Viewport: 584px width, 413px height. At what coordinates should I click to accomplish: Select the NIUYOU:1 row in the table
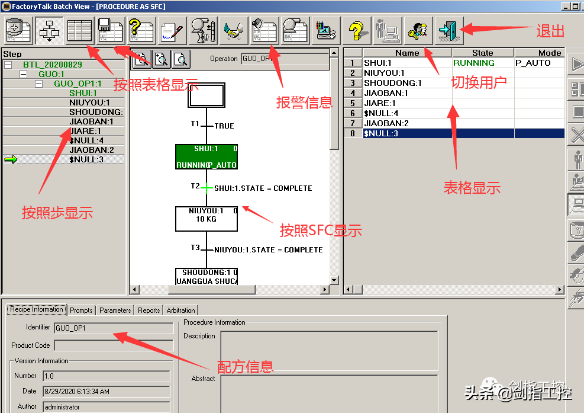point(407,73)
